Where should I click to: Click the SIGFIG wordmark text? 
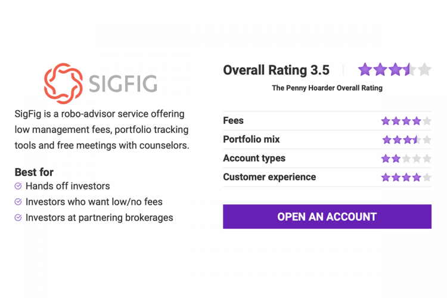(122, 85)
